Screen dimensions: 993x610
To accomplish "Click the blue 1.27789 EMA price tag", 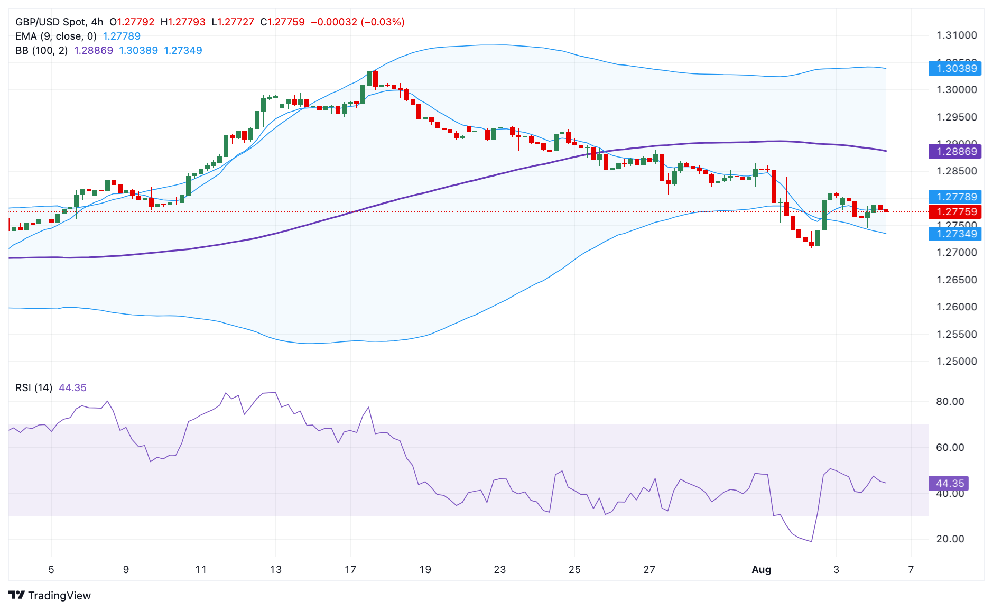I will point(955,197).
